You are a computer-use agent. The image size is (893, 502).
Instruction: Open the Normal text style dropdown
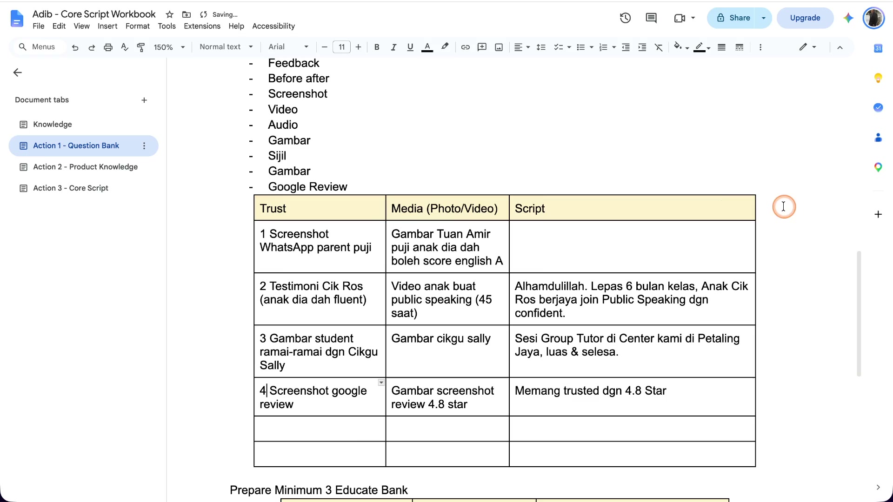tap(227, 47)
